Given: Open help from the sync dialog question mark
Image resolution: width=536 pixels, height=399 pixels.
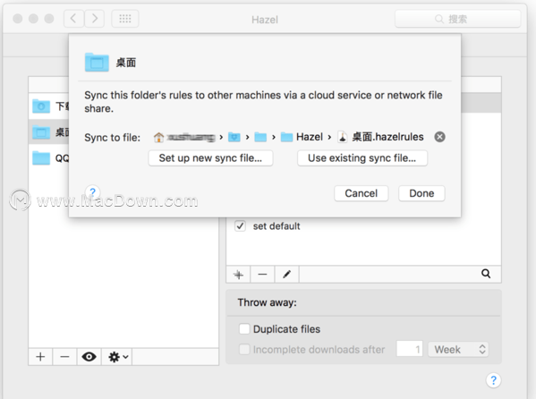Looking at the screenshot, I should (92, 192).
